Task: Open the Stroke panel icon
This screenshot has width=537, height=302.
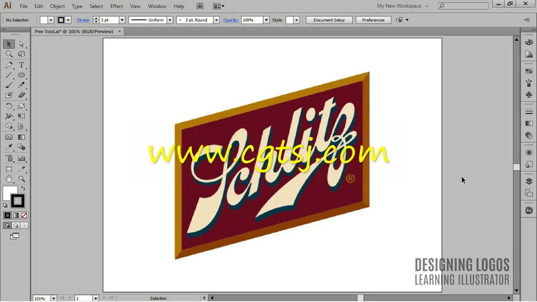Action: [529, 111]
